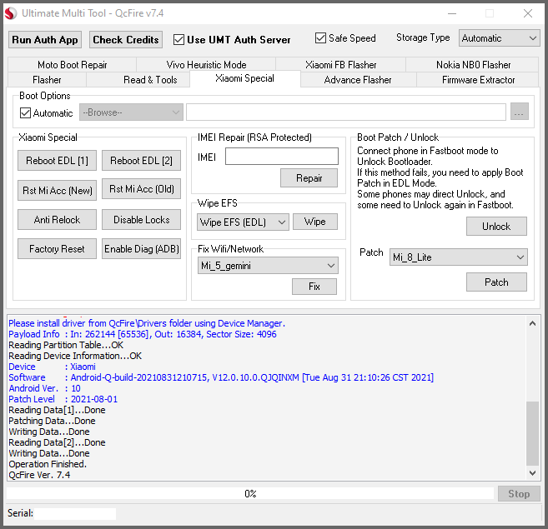Close the QcFire window
548x529 pixels.
pyautogui.click(x=528, y=13)
